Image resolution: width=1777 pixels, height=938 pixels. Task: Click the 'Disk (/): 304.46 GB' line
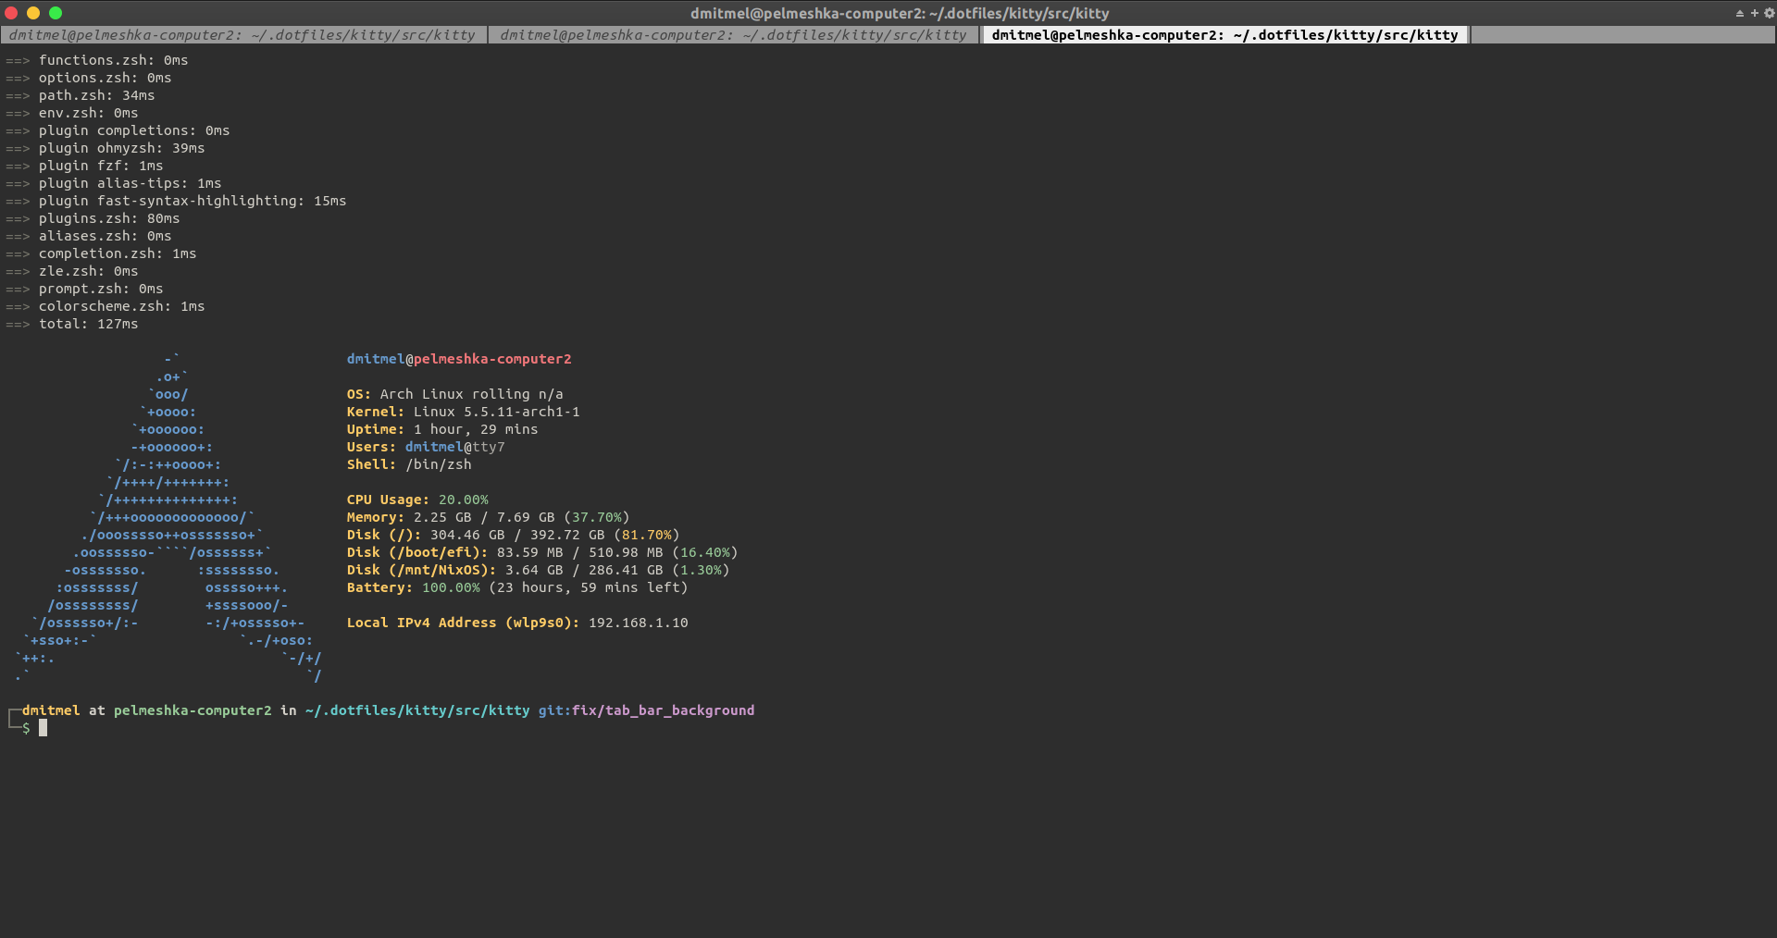pos(513,535)
